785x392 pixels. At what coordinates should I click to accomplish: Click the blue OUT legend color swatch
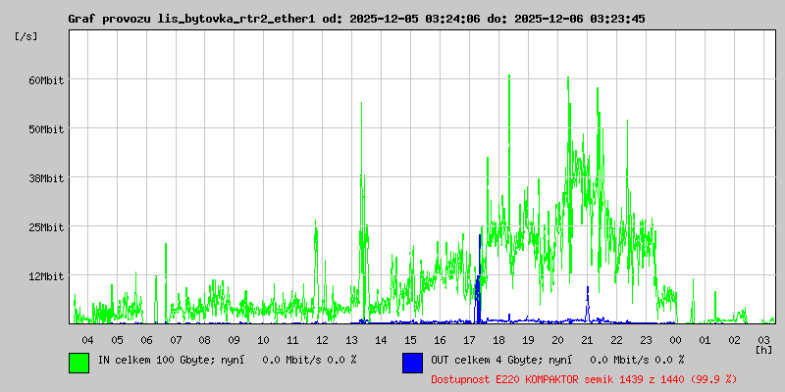[x=412, y=362]
